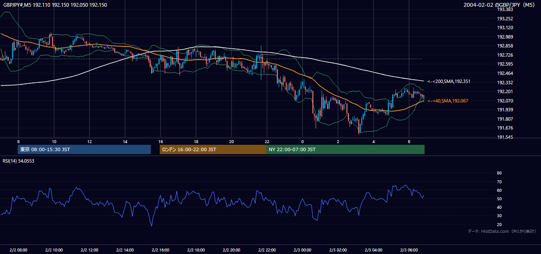Select the 40 SMA 192.067 label
541x254 pixels.
(447, 101)
